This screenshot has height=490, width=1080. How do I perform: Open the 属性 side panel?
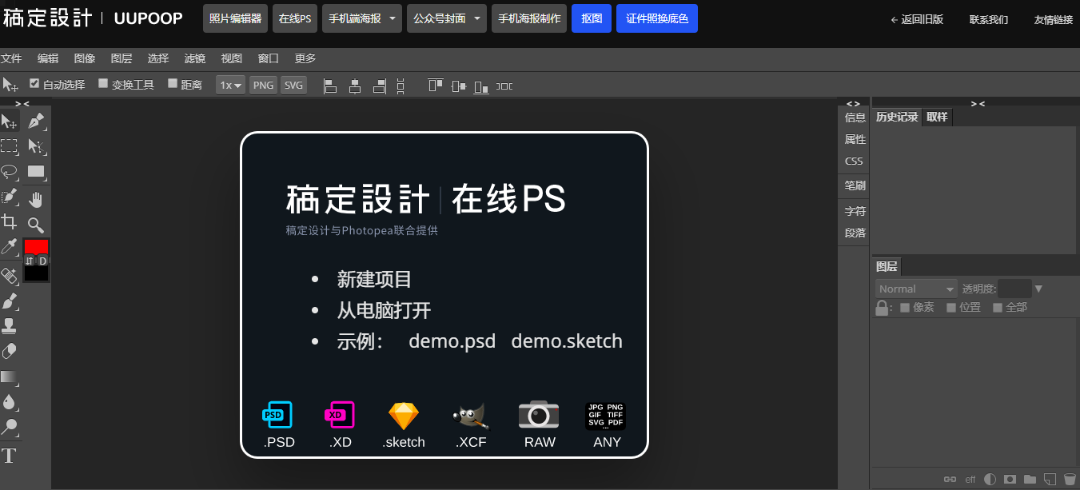[855, 139]
